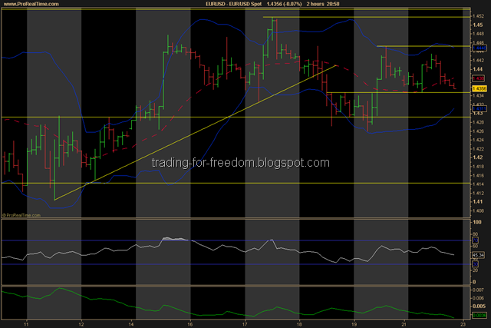Click date 14 on the time axis

click(x=131, y=324)
